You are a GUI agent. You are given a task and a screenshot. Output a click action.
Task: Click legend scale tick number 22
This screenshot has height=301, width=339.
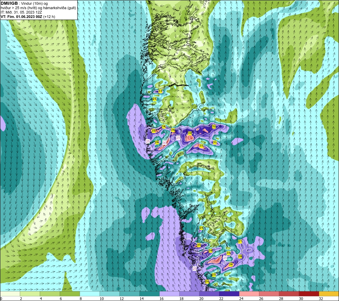pyautogui.click(x=221, y=299)
